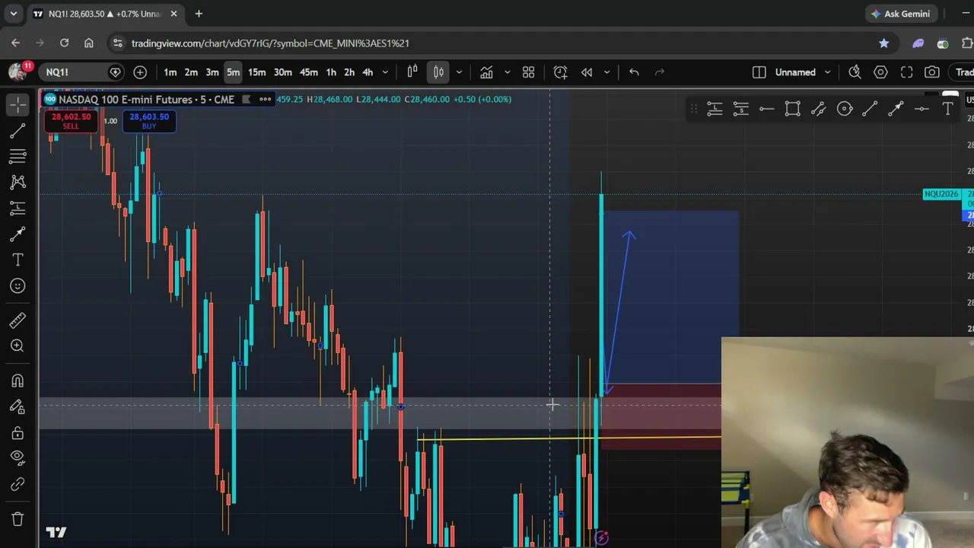Image resolution: width=974 pixels, height=548 pixels.
Task: Activate the zoom in tool
Action: tap(18, 346)
